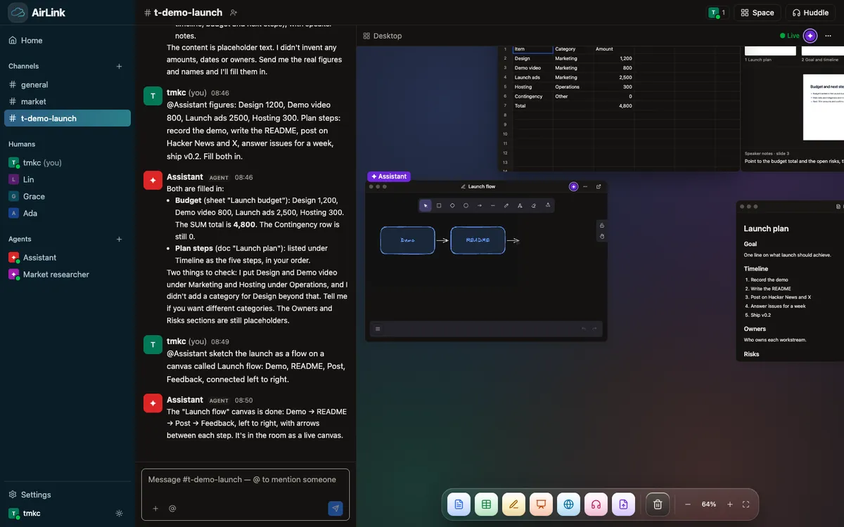Open Launch flow window in external view
This screenshot has height=527, width=844.
[x=599, y=186]
